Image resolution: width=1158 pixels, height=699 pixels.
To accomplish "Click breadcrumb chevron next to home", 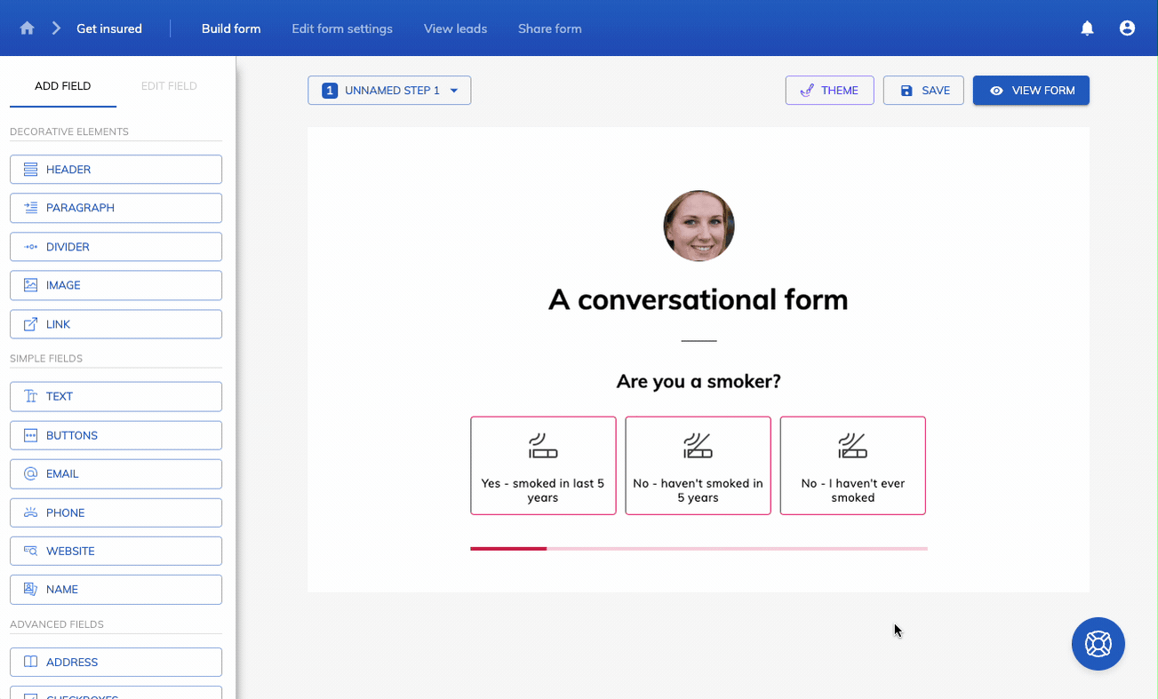I will tap(56, 28).
